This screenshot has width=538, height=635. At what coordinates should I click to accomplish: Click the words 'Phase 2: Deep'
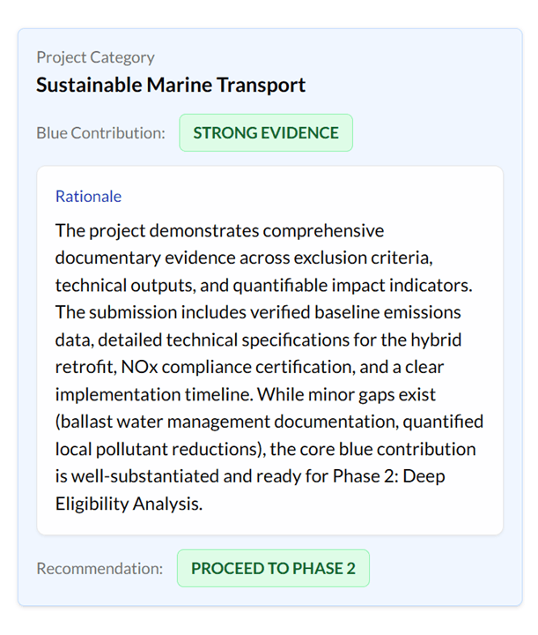(x=388, y=476)
